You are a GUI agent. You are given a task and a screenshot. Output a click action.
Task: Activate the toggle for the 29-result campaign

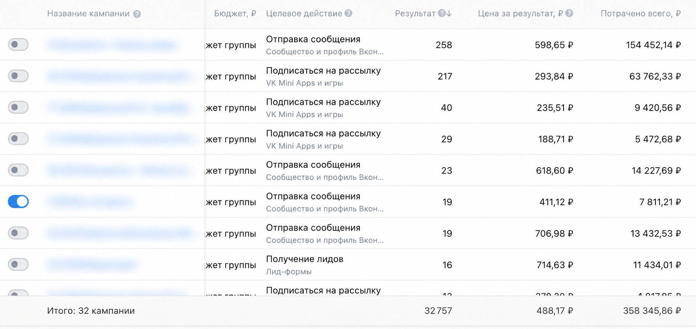pyautogui.click(x=18, y=139)
